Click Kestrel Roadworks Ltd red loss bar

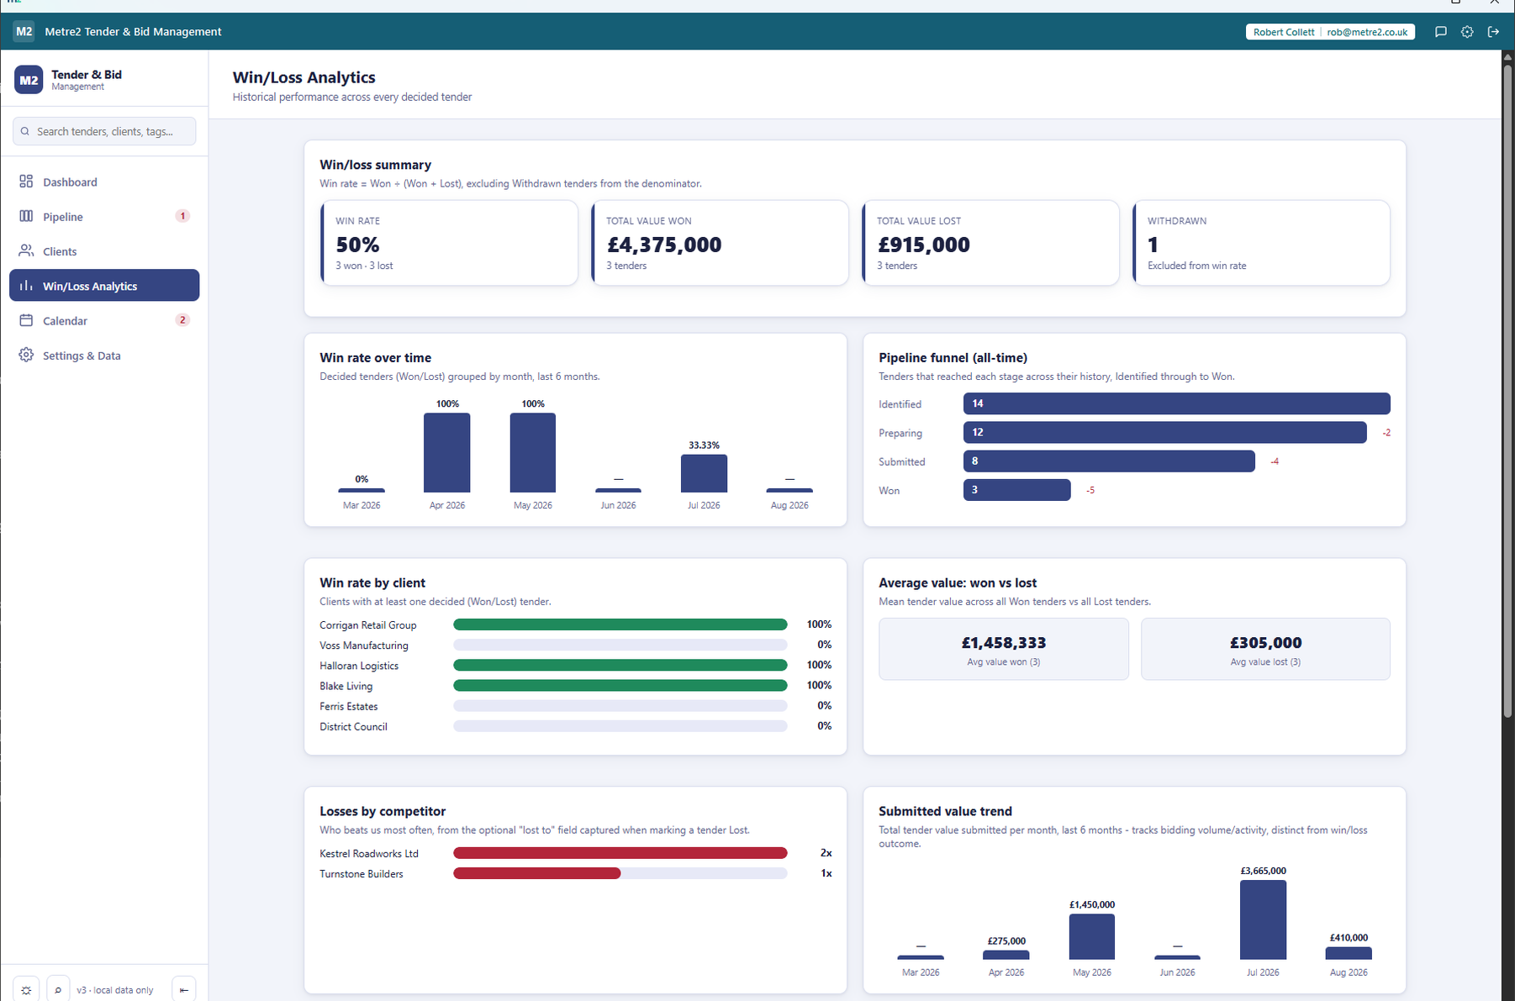pos(620,853)
